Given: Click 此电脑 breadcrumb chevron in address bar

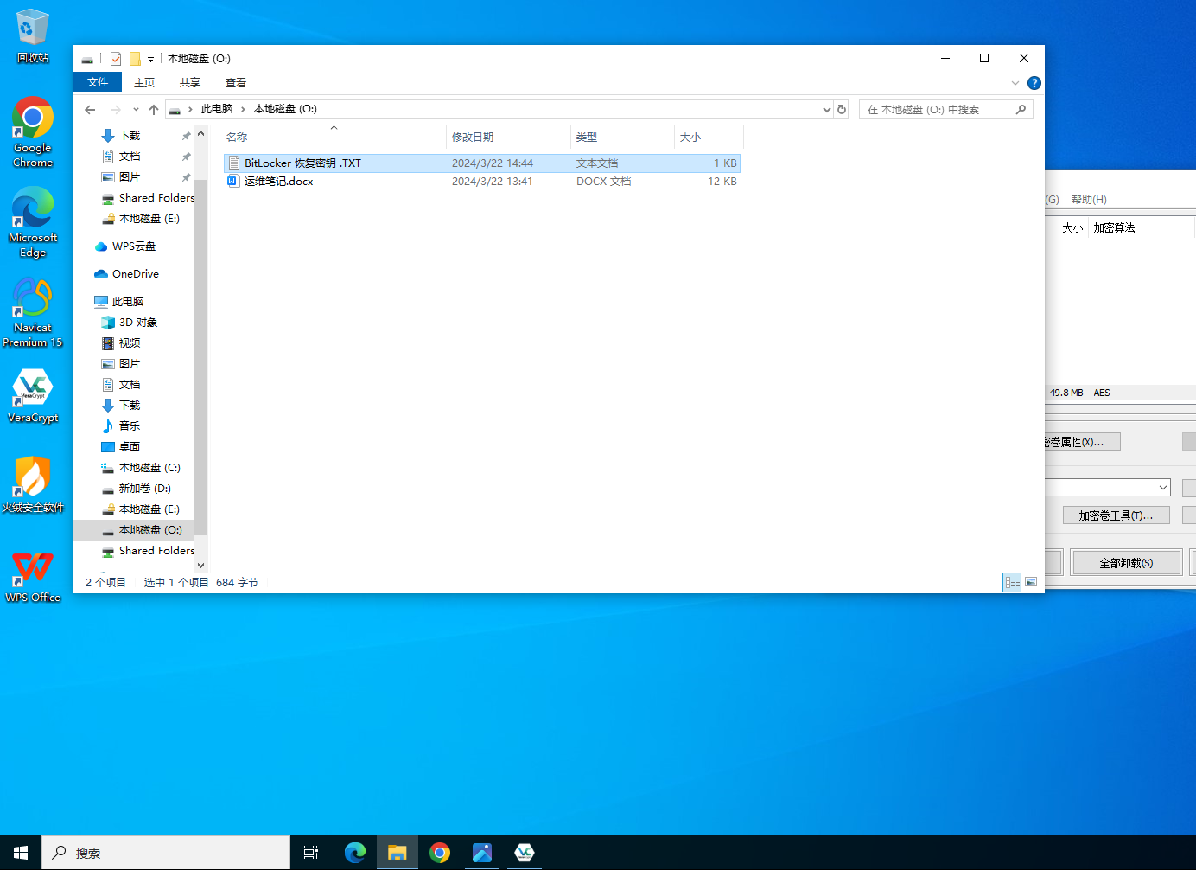Looking at the screenshot, I should point(244,109).
